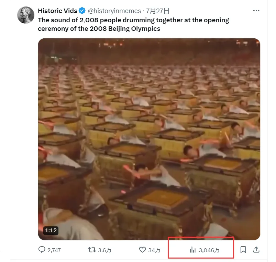Click the views bar chart icon
The width and height of the screenshot is (276, 262).
click(193, 250)
